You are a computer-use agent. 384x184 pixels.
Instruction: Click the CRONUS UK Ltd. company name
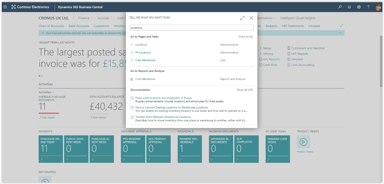click(54, 18)
